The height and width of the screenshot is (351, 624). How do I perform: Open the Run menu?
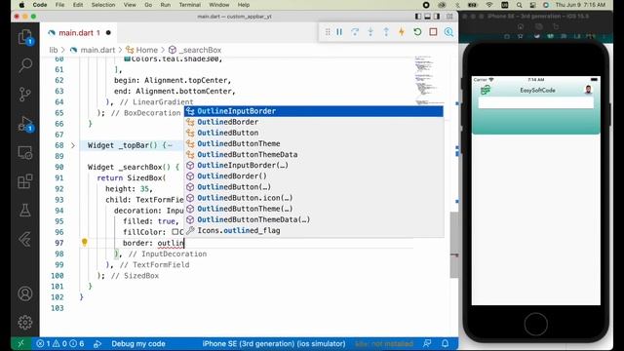pyautogui.click(x=165, y=5)
